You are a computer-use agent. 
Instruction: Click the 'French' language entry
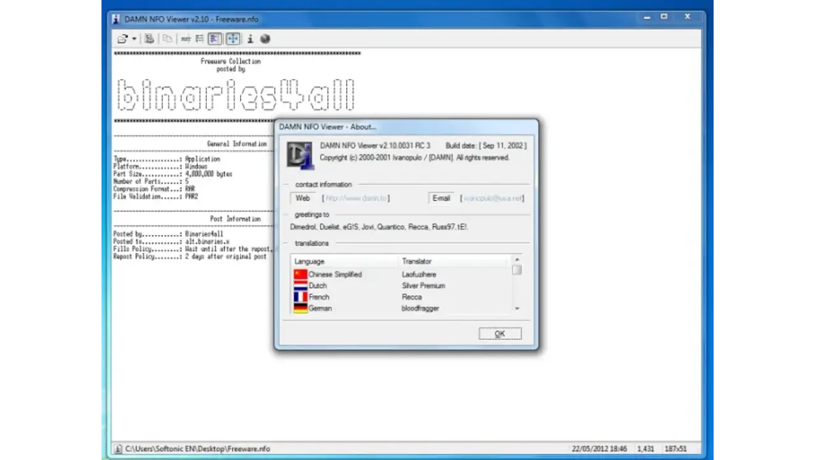319,297
